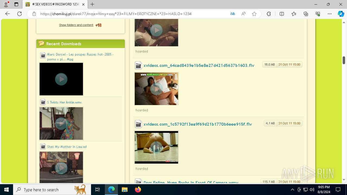Open Browser essentials heart icon
Screen dimensions: 347x195
[x=318, y=14]
